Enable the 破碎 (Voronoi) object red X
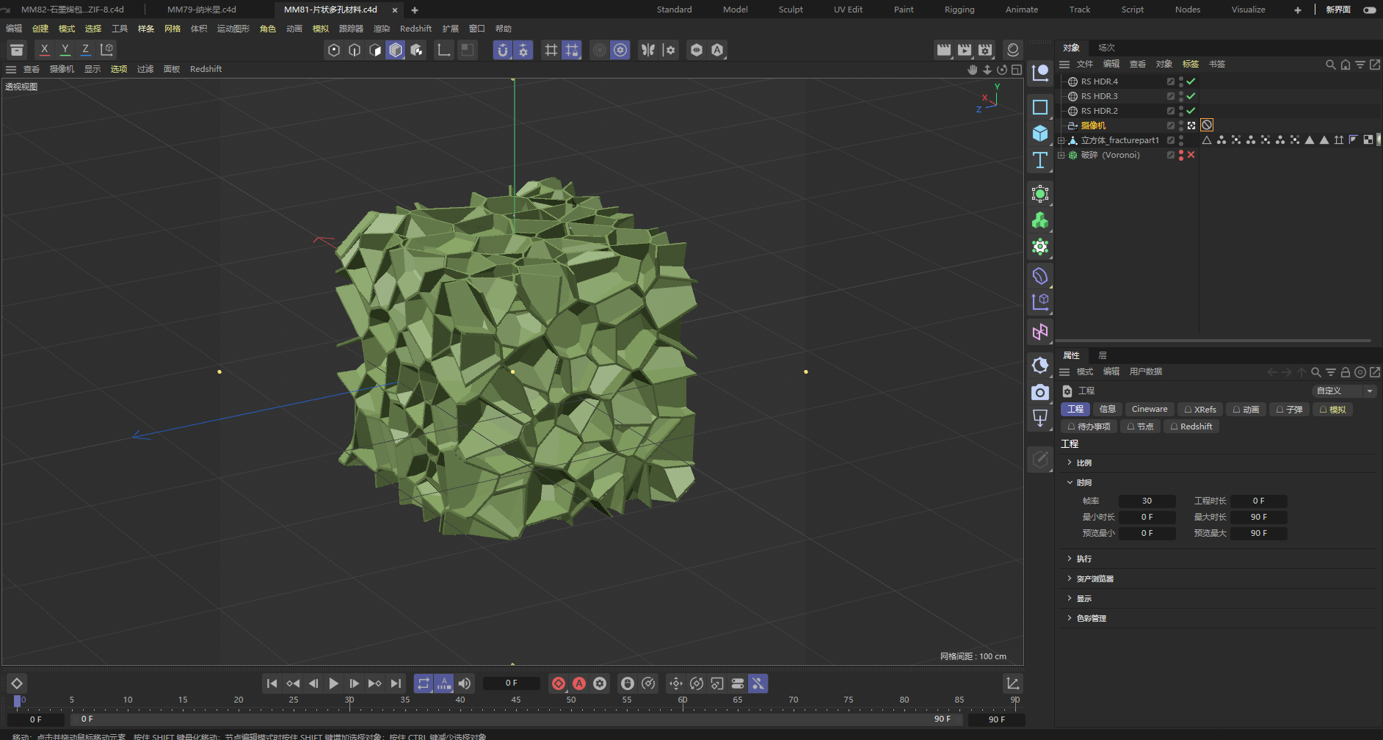This screenshot has height=740, width=1383. coord(1191,155)
